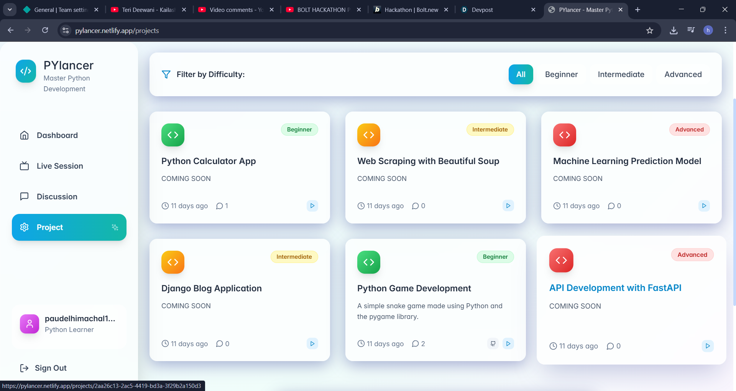
Task: Click the GitHub icon on Python Game Development card
Action: point(493,344)
